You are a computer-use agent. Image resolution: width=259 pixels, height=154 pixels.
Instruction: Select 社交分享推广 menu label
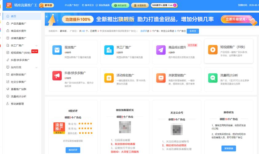pyautogui.click(x=18, y=82)
